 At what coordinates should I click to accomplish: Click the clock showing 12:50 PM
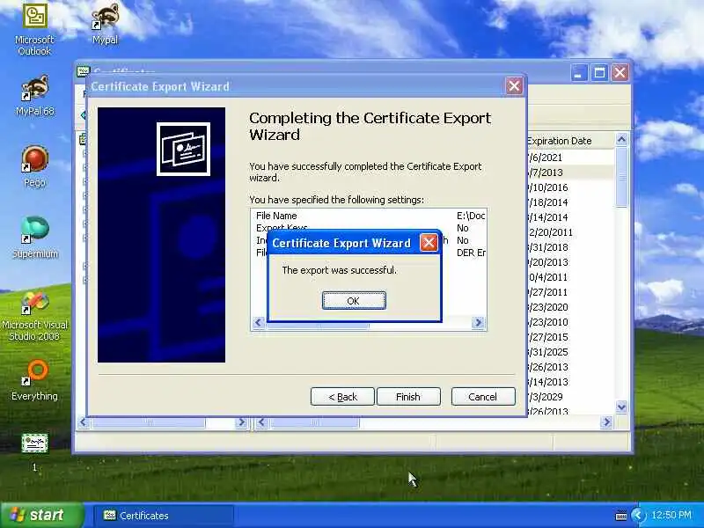671,515
